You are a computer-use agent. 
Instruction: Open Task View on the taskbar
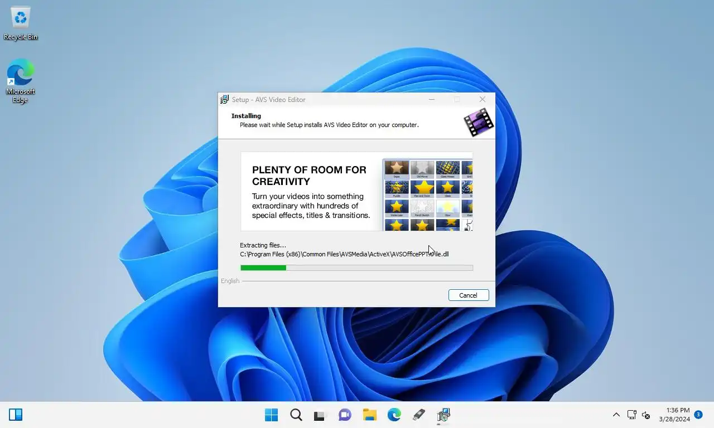(319, 415)
